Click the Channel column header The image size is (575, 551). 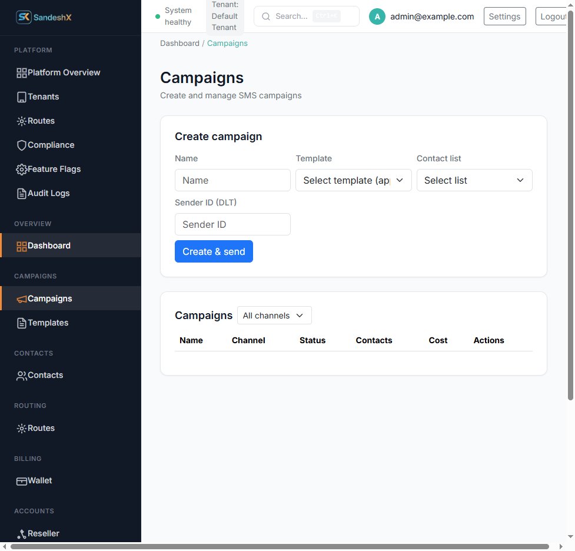pyautogui.click(x=248, y=340)
